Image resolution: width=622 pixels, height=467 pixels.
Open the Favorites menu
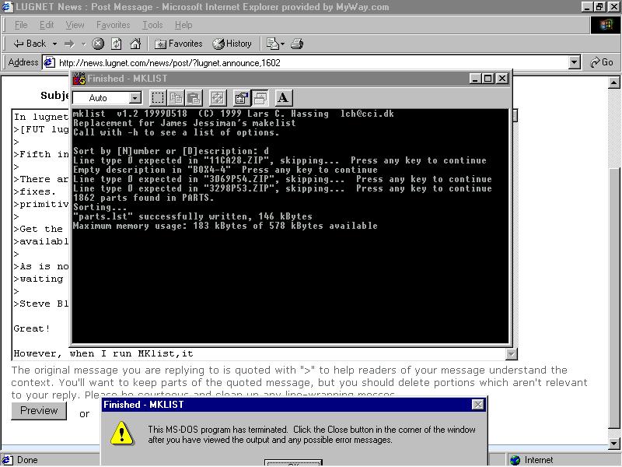[113, 25]
